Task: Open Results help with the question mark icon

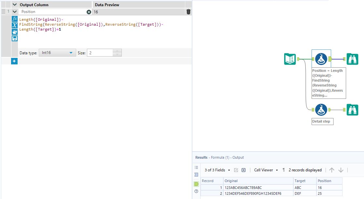Action: coord(196,192)
